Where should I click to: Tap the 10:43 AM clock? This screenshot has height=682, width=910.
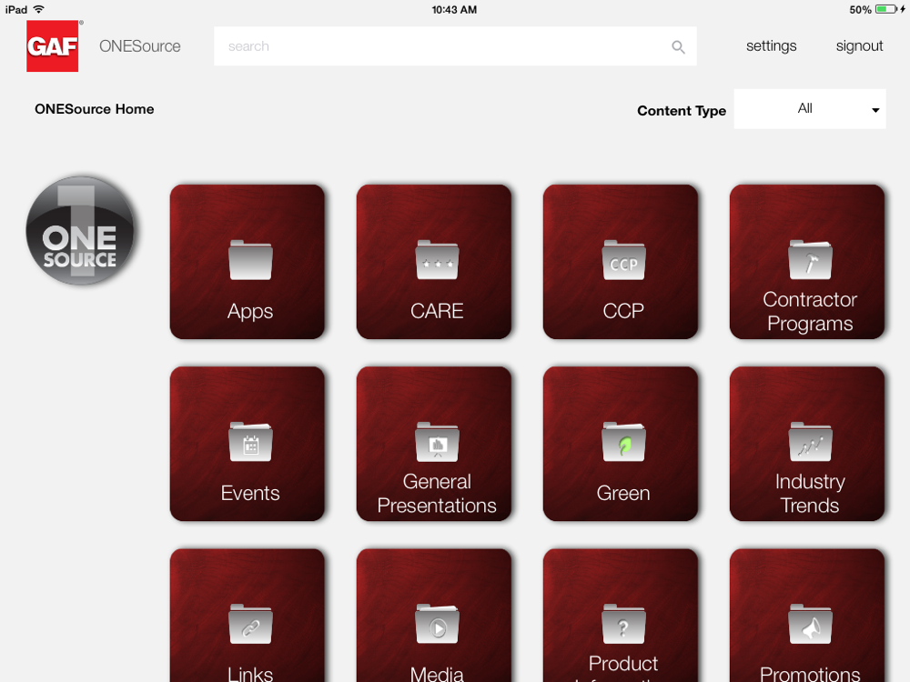(454, 9)
